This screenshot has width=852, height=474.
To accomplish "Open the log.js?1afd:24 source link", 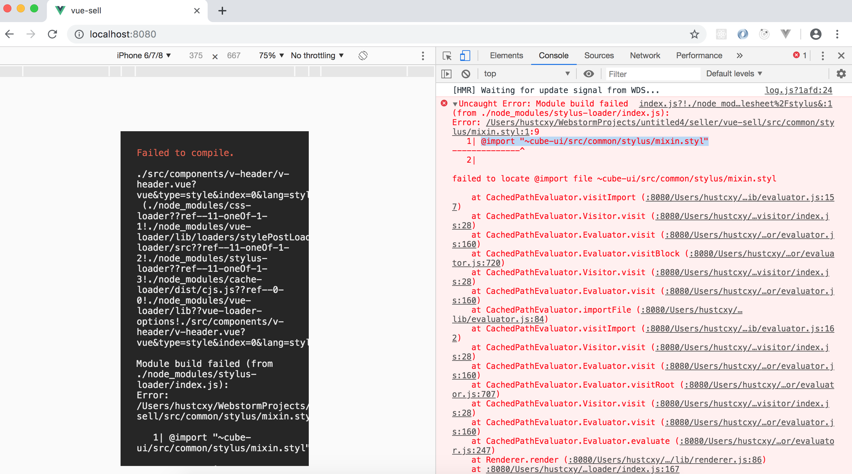I will click(798, 90).
